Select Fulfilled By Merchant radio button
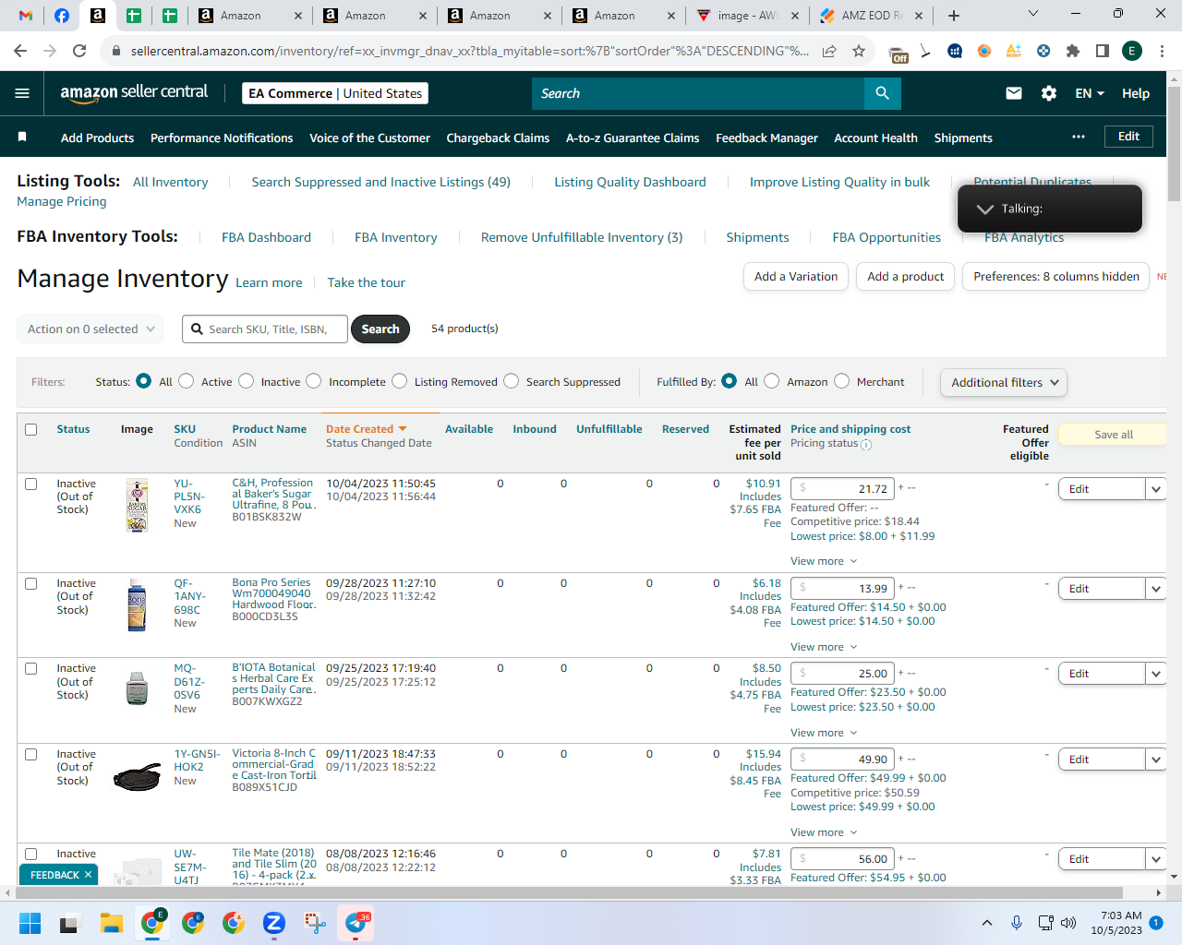 point(842,381)
